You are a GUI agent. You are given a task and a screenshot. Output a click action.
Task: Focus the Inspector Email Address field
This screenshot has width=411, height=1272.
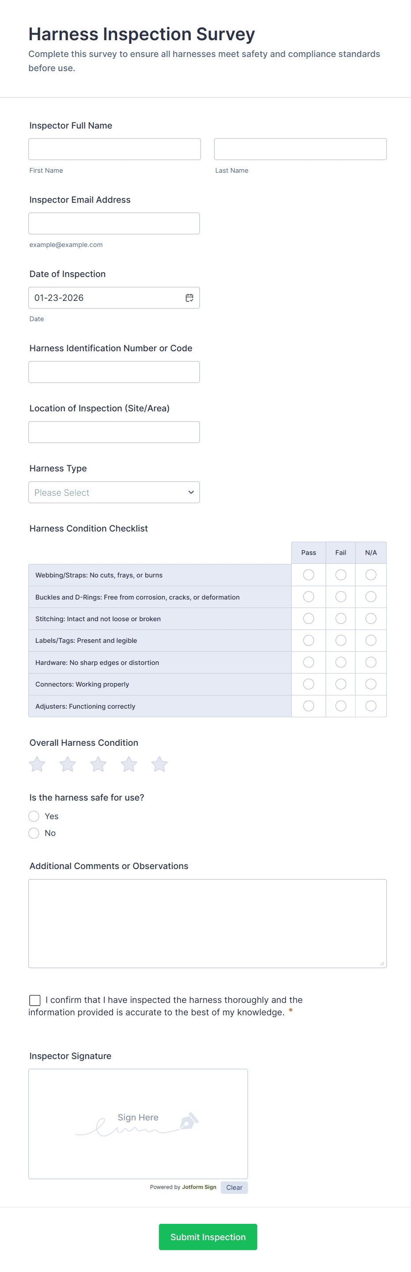click(114, 224)
